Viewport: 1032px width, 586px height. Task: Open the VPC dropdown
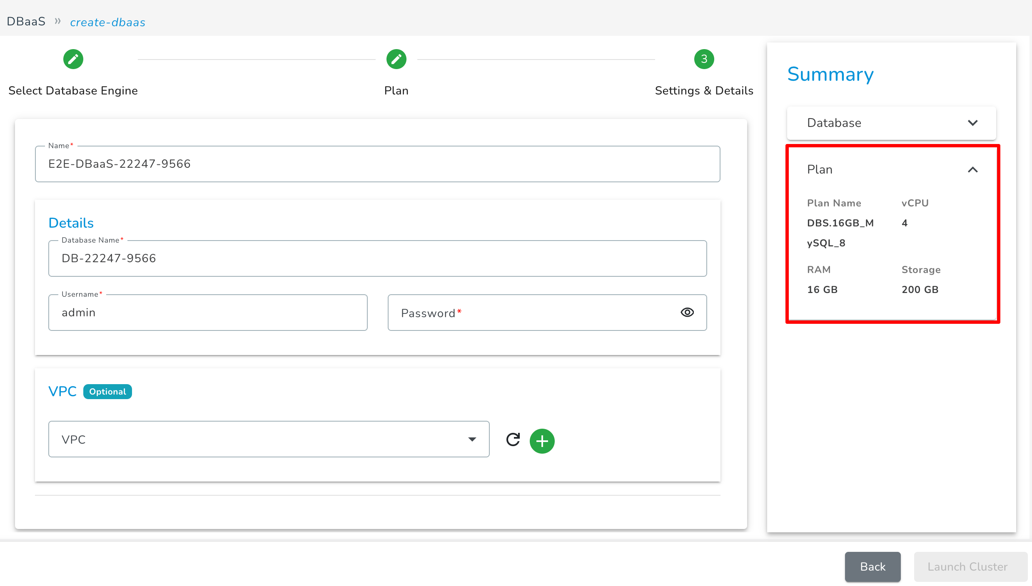269,439
